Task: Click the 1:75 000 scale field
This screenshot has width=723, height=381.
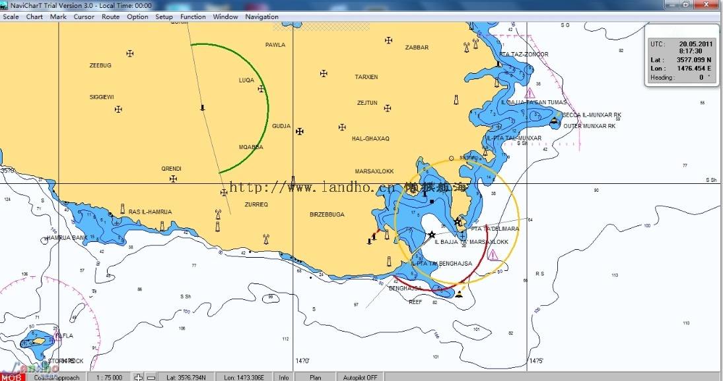Action: [x=110, y=377]
